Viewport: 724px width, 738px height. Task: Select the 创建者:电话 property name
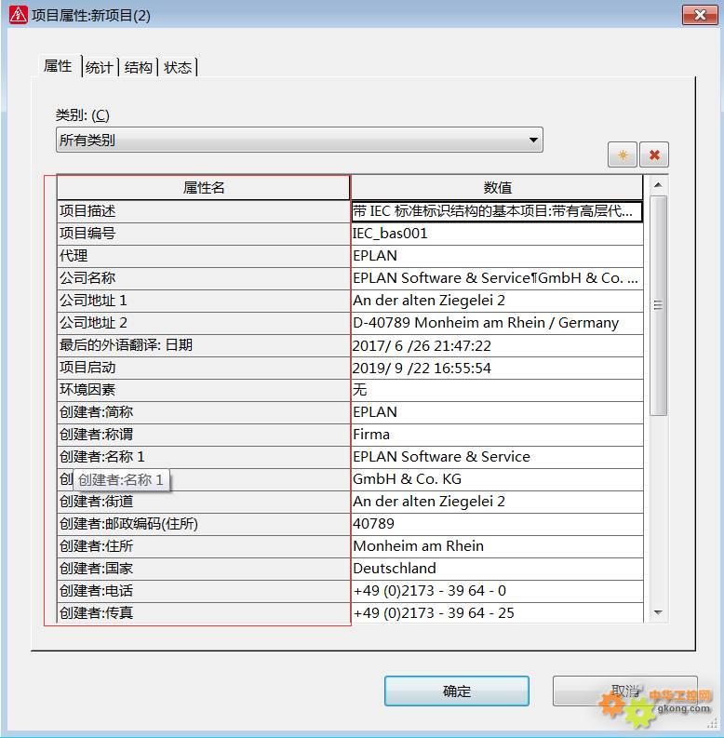(204, 591)
